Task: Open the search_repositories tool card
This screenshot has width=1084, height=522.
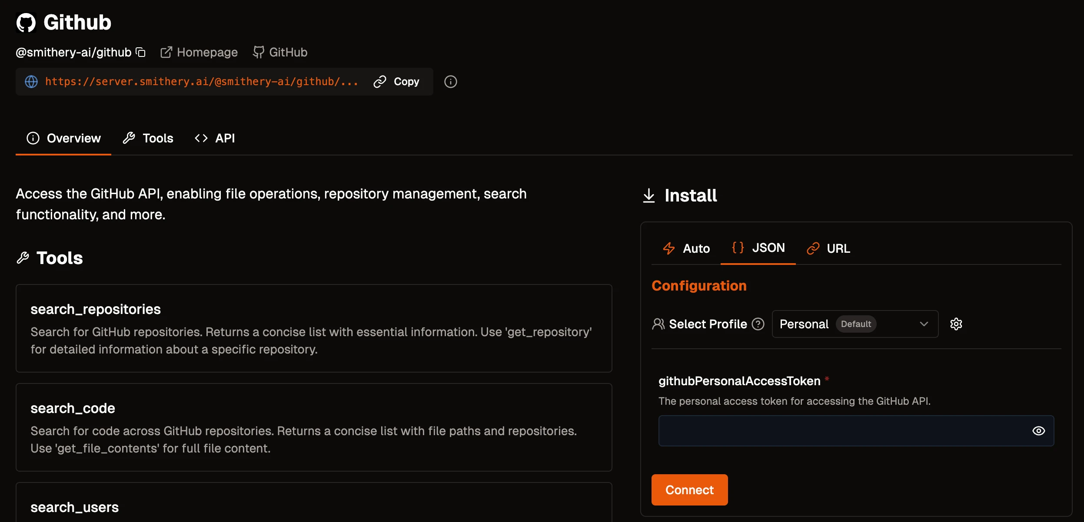Action: pos(314,328)
